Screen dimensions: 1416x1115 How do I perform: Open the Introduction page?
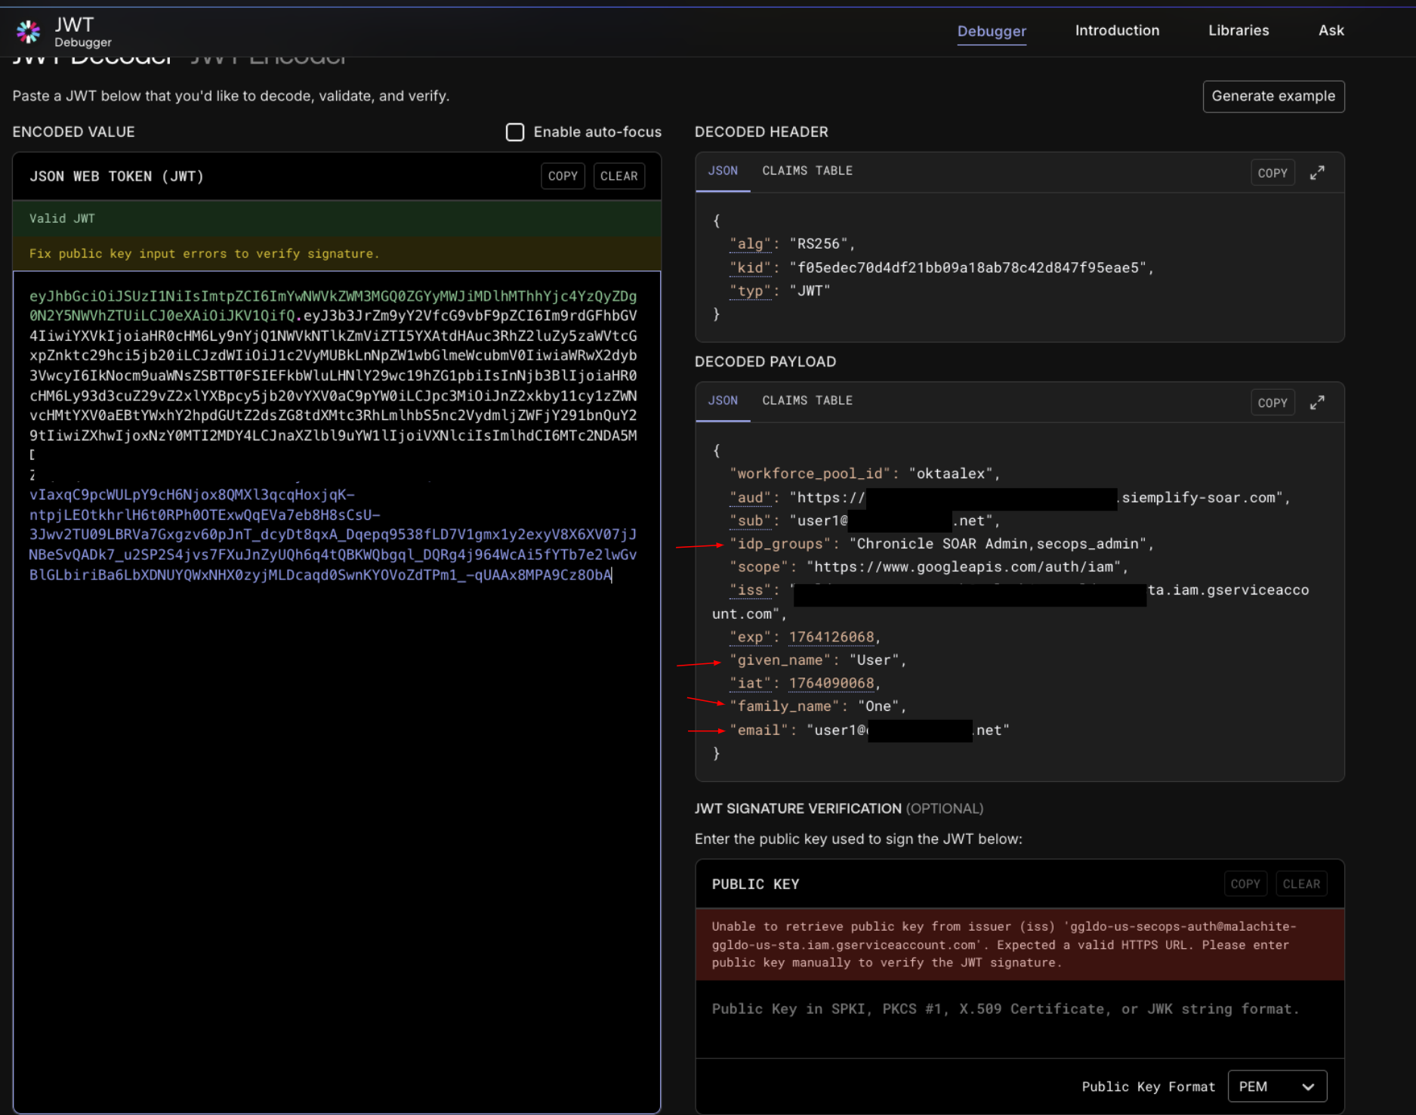(1117, 30)
